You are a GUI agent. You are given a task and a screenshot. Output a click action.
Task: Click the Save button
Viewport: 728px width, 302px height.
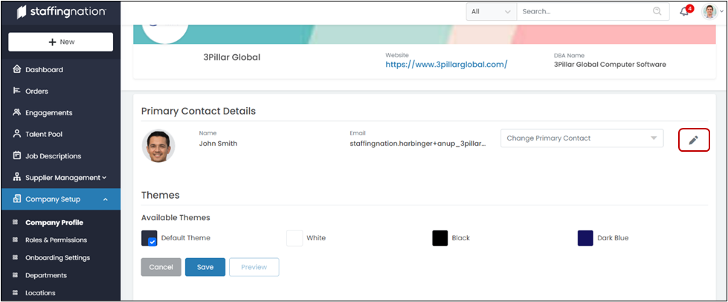(x=205, y=267)
